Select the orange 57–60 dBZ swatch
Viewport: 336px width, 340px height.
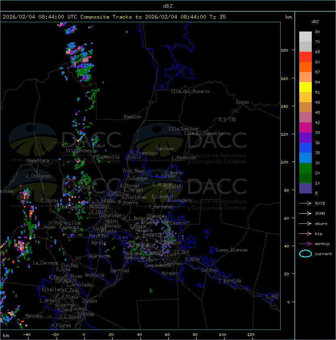tap(305, 67)
